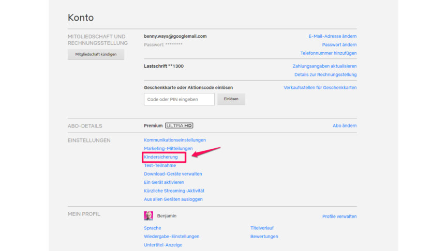Open Verkaufsstellen für Geschenkkarten link

click(320, 88)
